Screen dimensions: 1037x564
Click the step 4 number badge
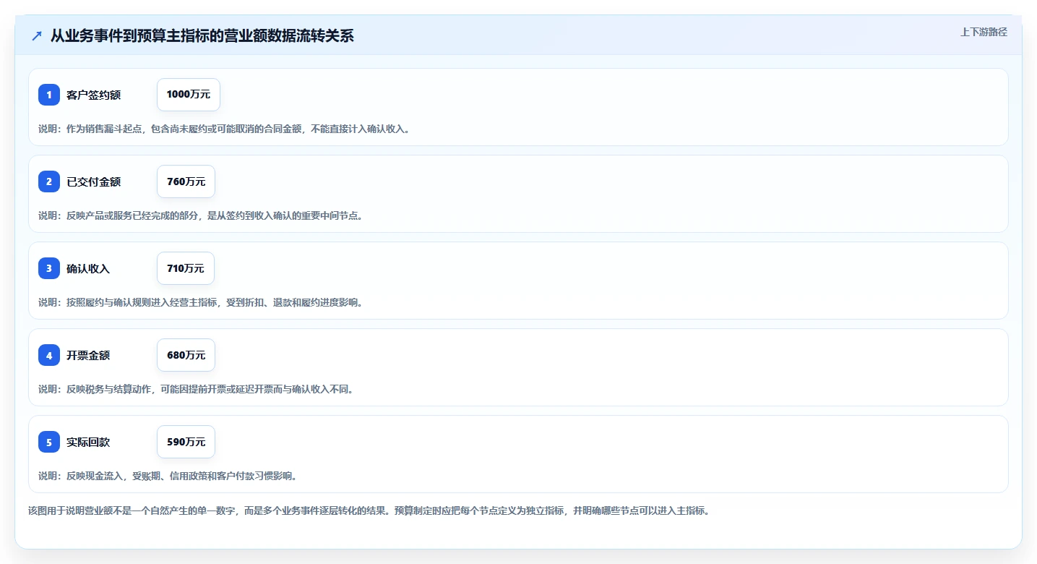pos(49,355)
